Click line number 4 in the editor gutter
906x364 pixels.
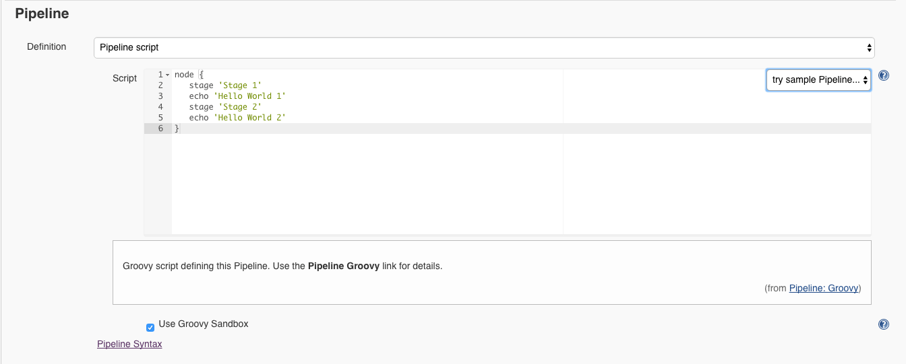160,107
